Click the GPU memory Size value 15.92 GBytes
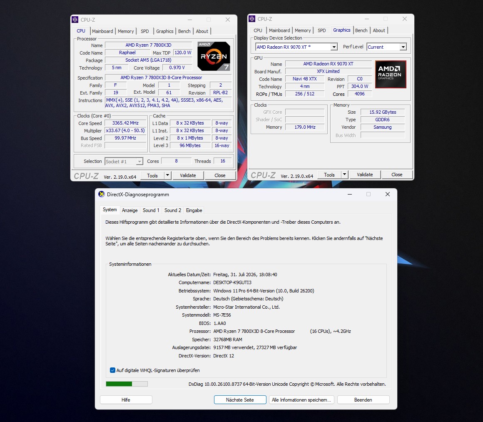The width and height of the screenshot is (483, 422). coord(383,112)
